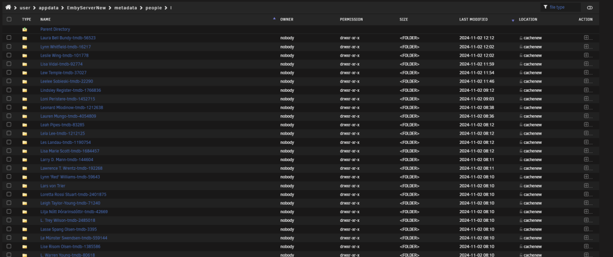This screenshot has height=257, width=613.
Task: Tick checkbox for Les Landau-tmdb-1190754
Action: click(x=9, y=142)
